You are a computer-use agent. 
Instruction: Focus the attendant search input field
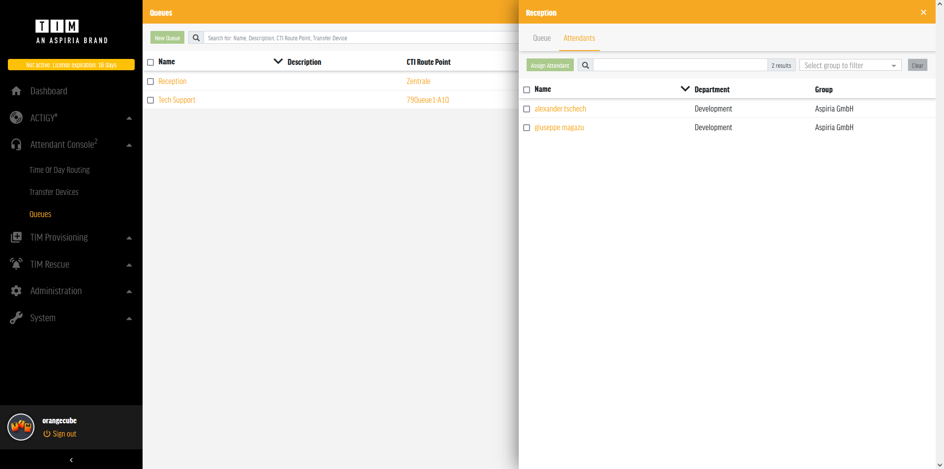pyautogui.click(x=680, y=65)
